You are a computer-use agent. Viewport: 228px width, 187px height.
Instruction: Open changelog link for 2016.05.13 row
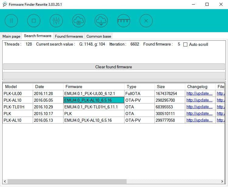[x=199, y=120]
